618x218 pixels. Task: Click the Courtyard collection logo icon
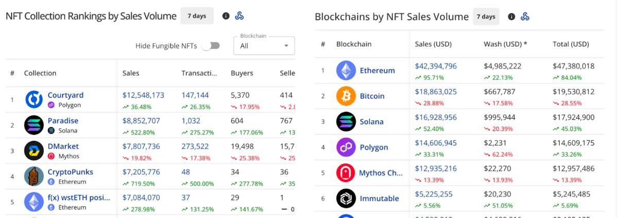[34, 99]
